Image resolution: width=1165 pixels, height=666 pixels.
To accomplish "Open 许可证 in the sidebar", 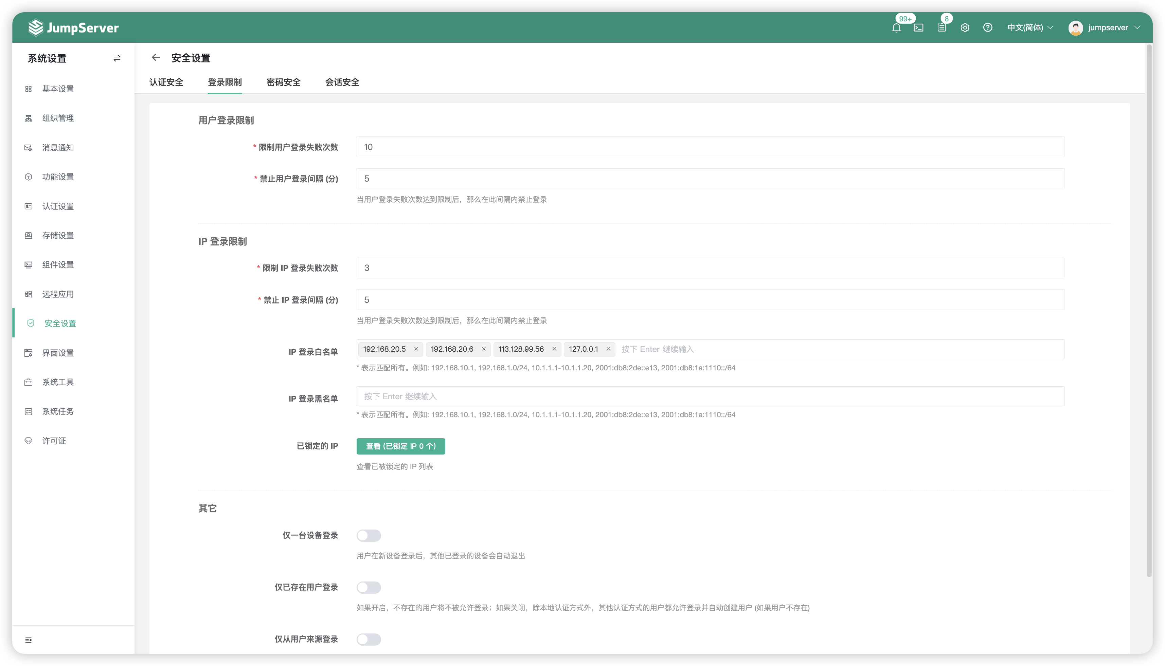I will pos(73,441).
